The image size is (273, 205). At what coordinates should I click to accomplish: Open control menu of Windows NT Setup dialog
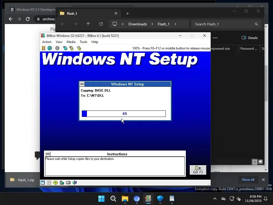pyautogui.click(x=82, y=84)
